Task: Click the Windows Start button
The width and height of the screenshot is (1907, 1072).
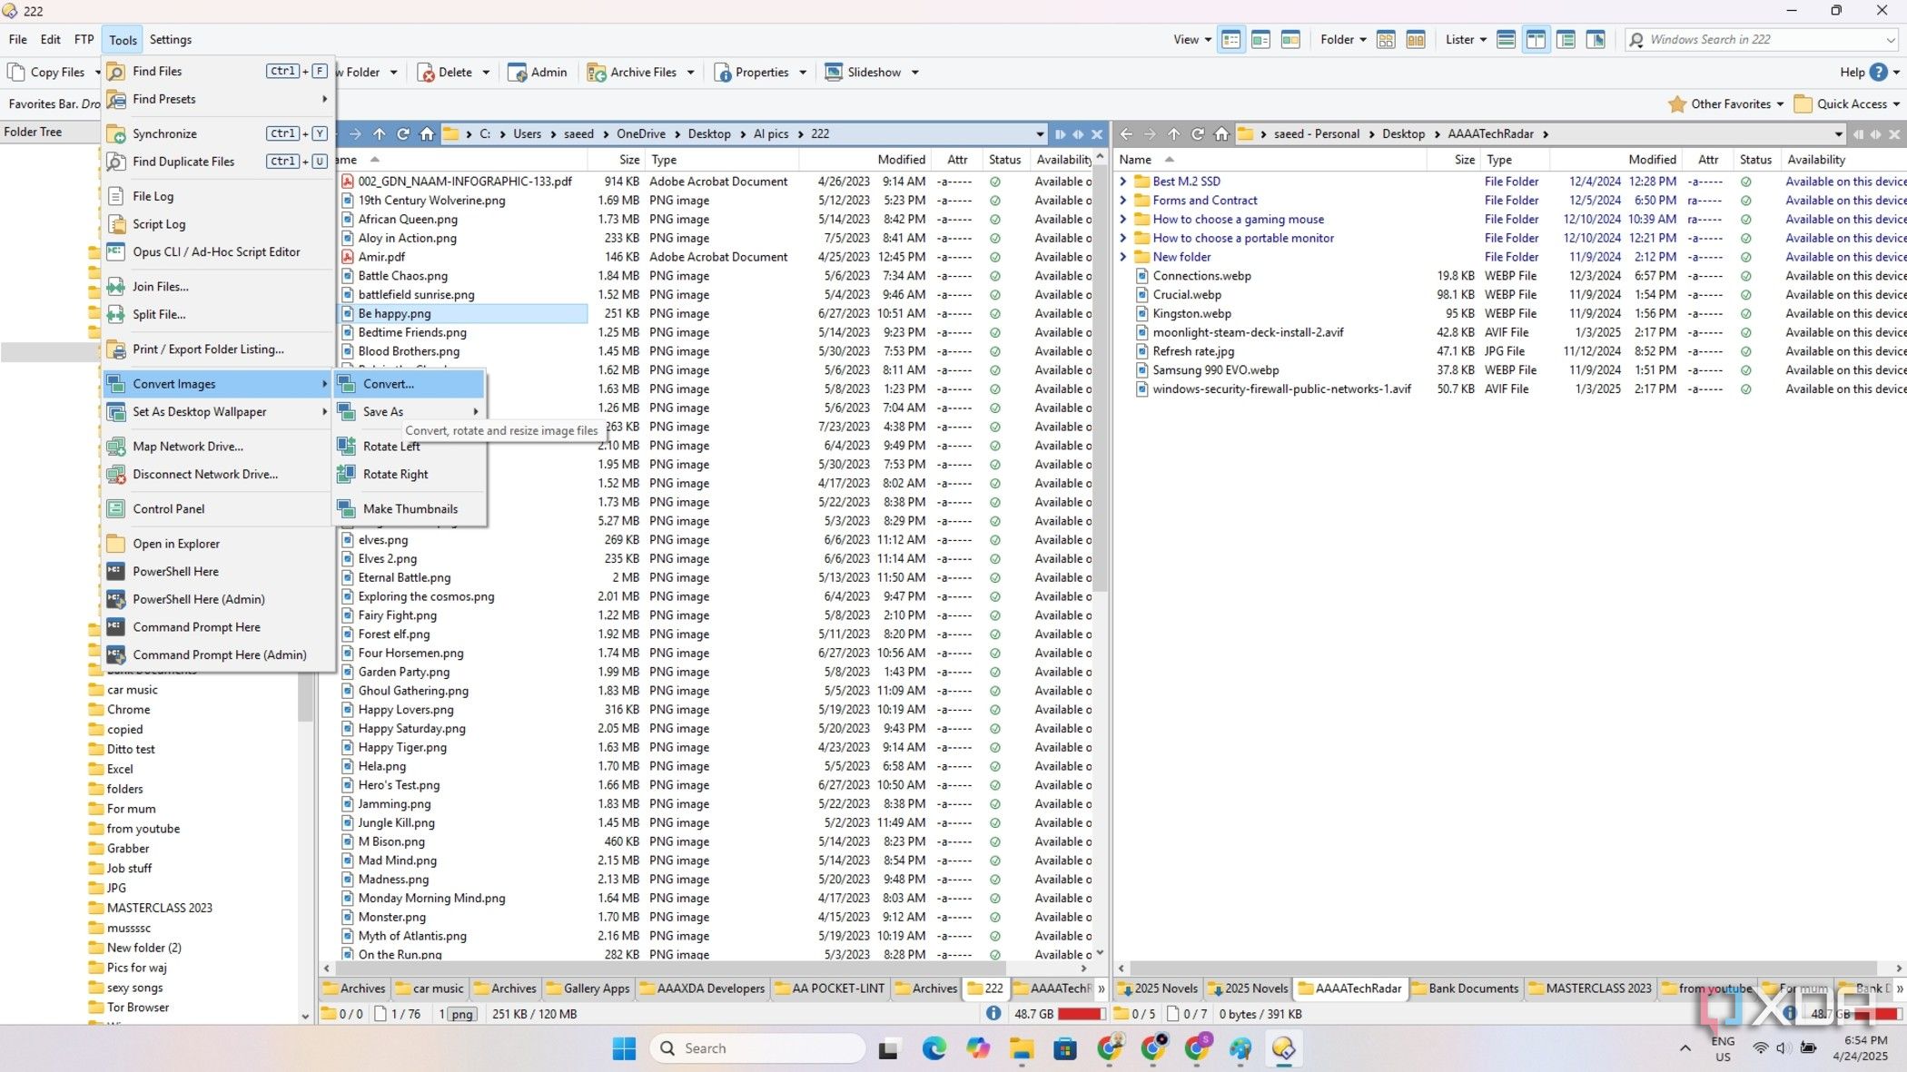Action: (624, 1049)
